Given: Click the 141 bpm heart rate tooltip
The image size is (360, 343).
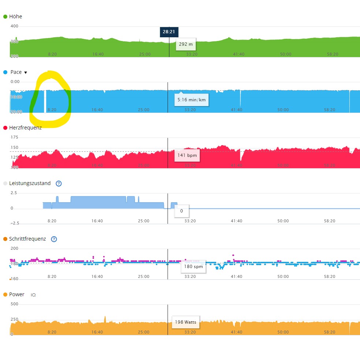Looking at the screenshot, I should coord(188,155).
